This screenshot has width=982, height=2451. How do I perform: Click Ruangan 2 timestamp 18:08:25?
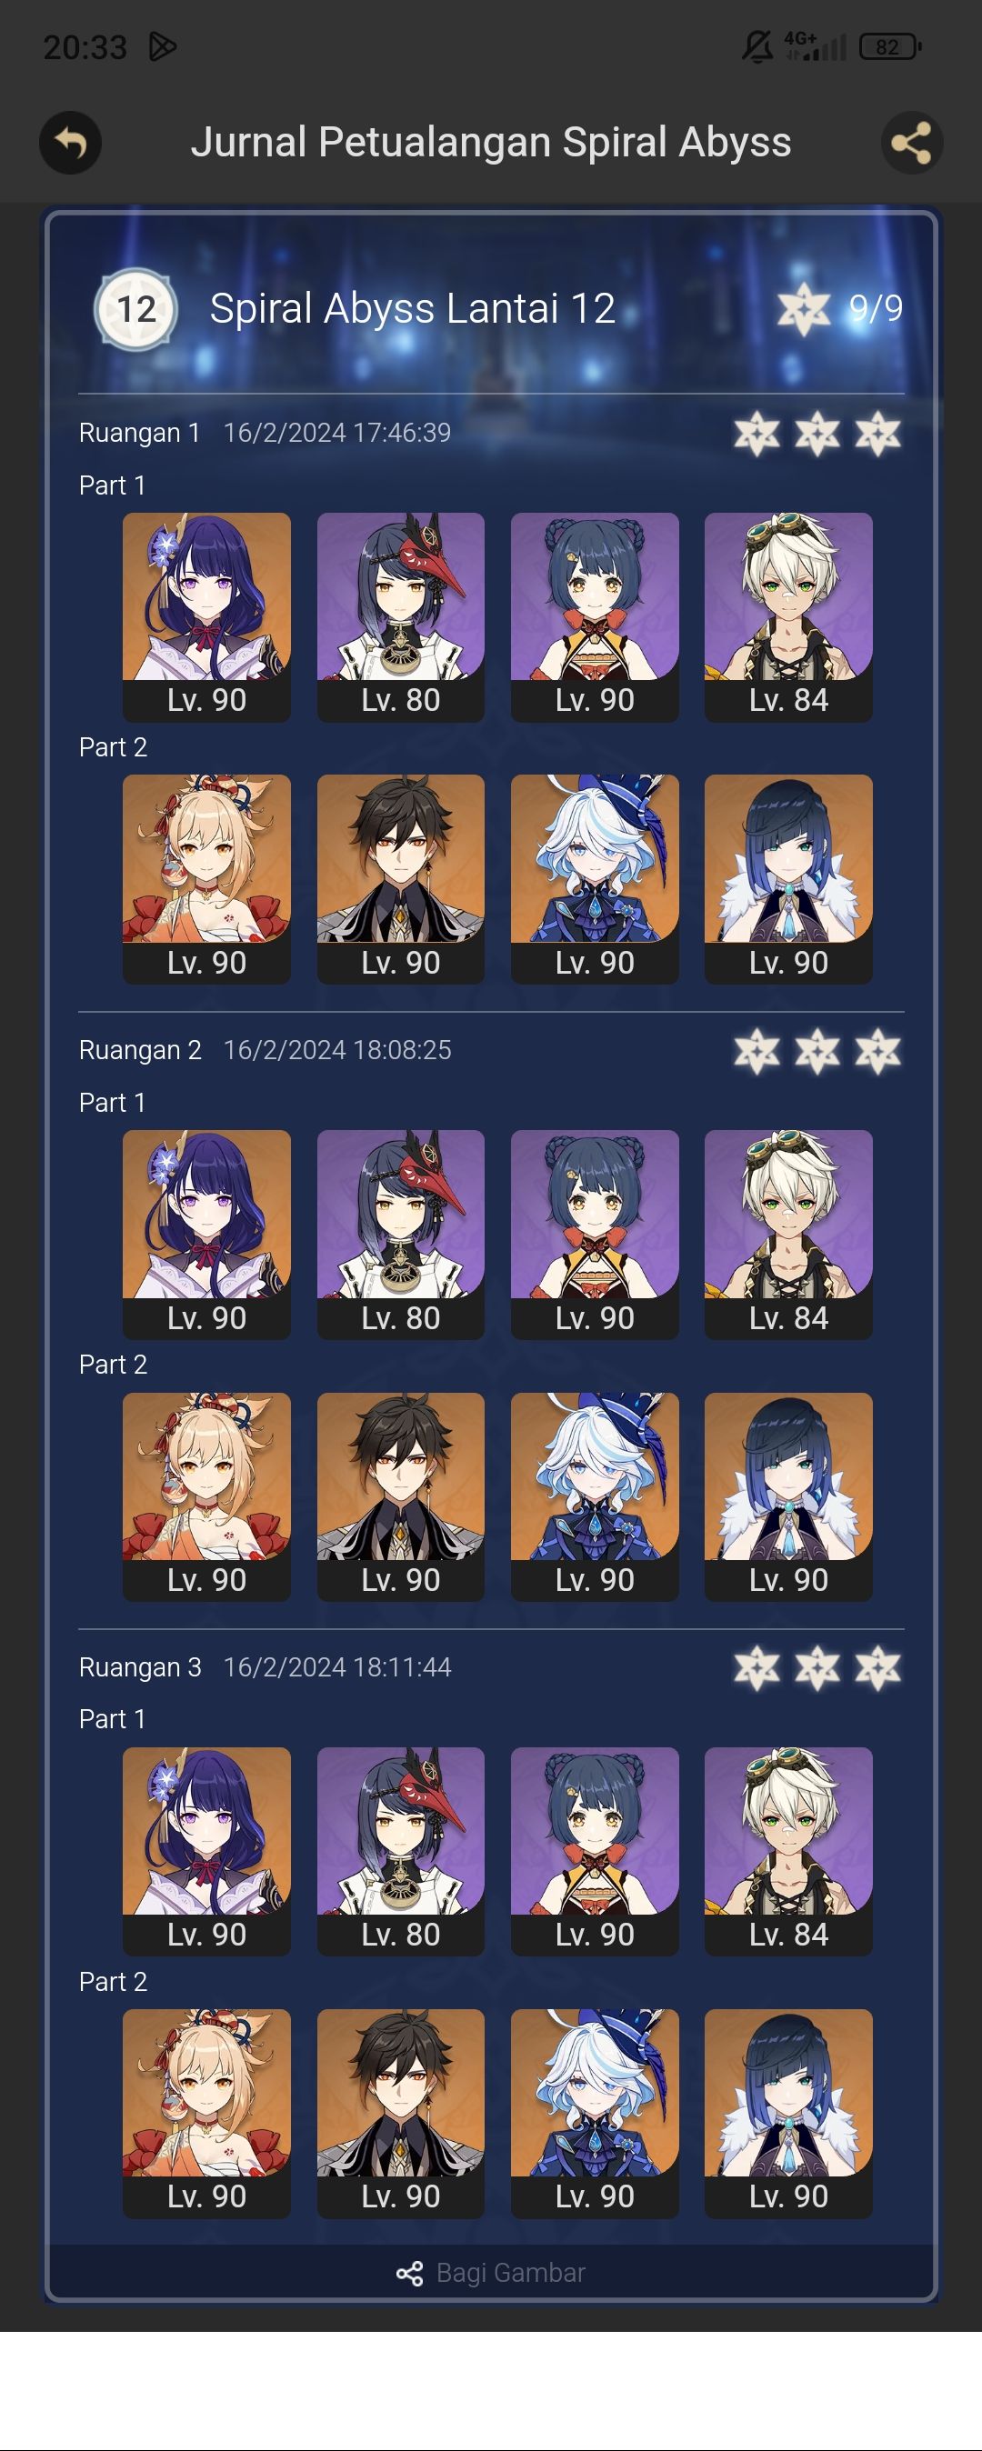coord(336,1049)
